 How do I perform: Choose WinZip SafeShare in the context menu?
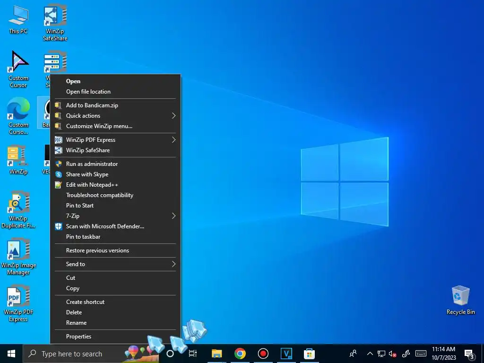[115, 150]
